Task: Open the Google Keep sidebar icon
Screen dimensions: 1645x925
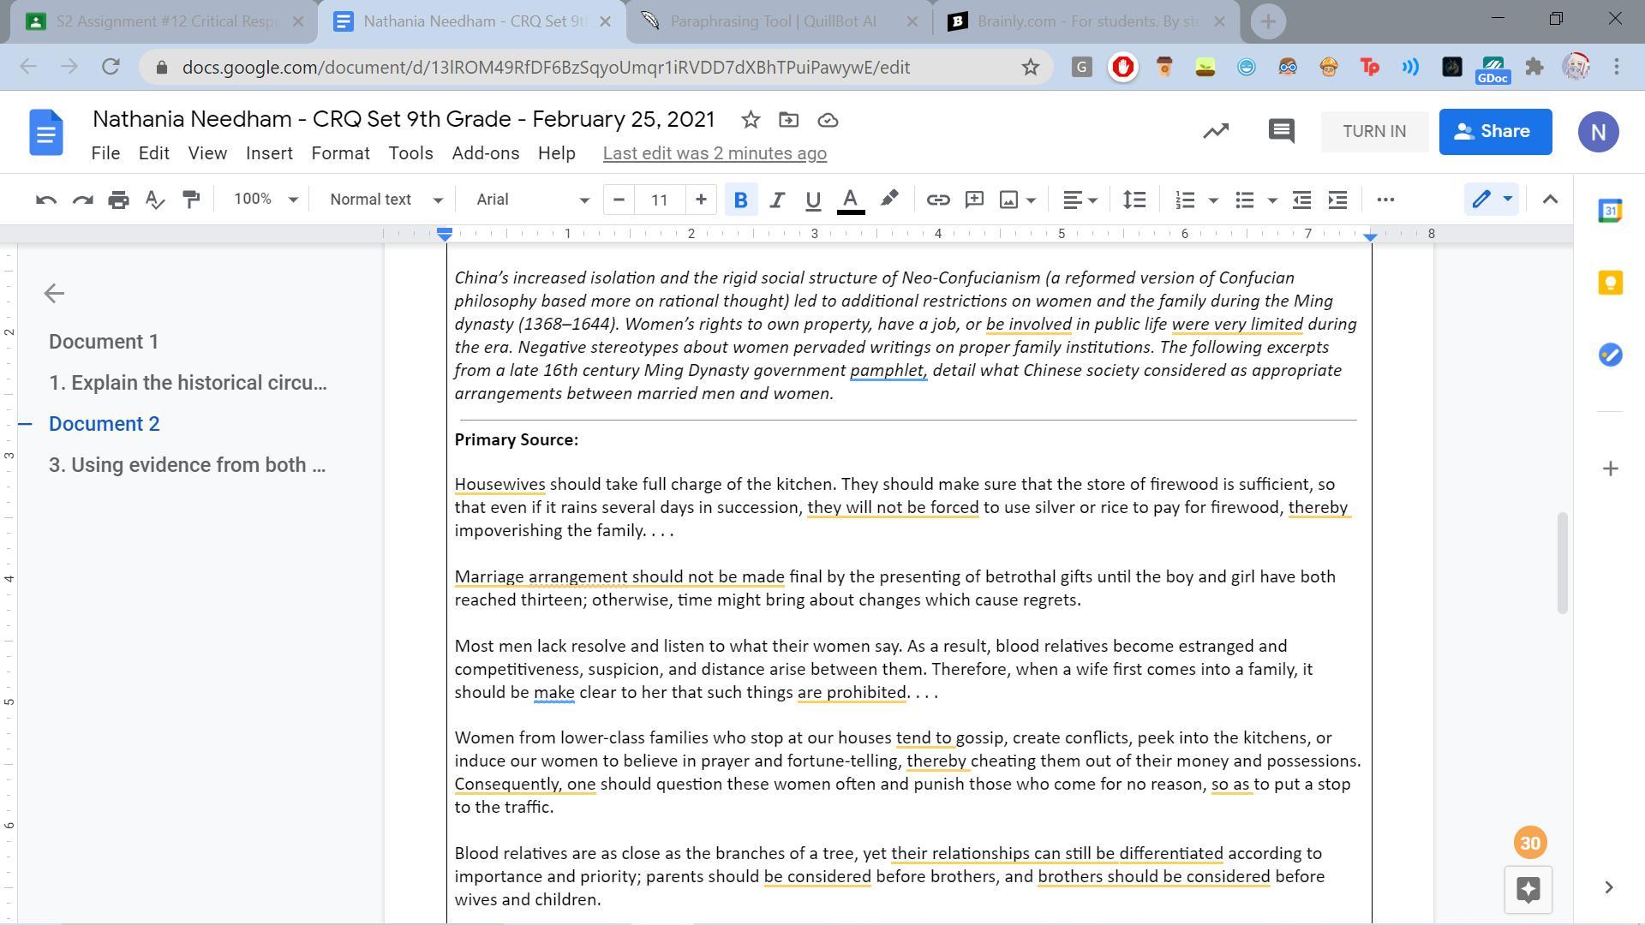Action: click(1610, 283)
